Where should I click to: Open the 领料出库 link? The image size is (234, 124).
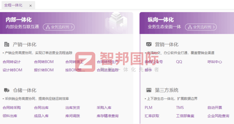click(x=10, y=116)
